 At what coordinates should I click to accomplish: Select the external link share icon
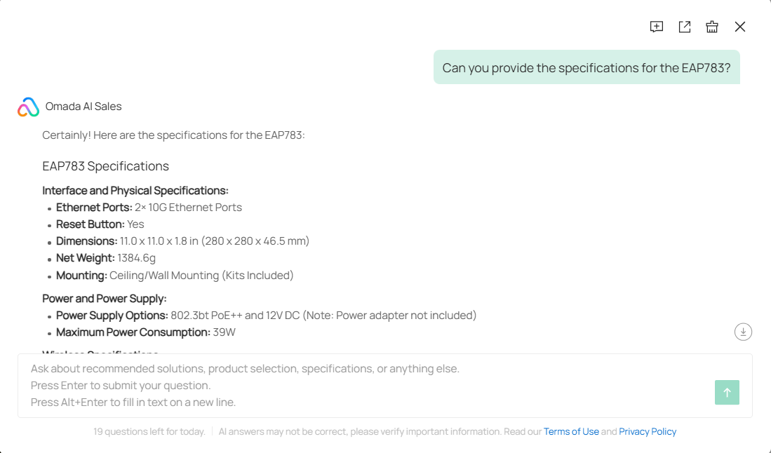(684, 27)
